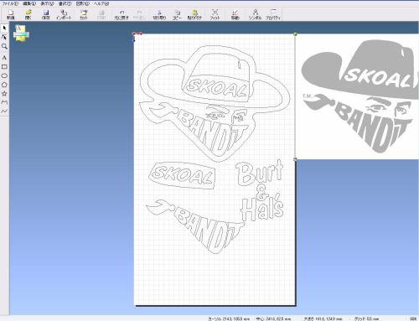
Task: Click the Import (インポート) toolbar button
Action: pos(64,14)
